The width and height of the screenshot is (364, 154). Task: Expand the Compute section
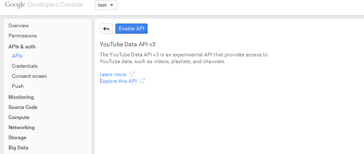(19, 117)
